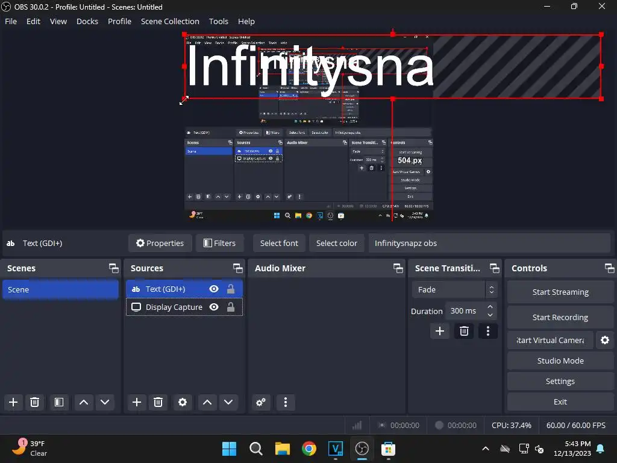
Task: Open Settings from Controls
Action: 560,381
